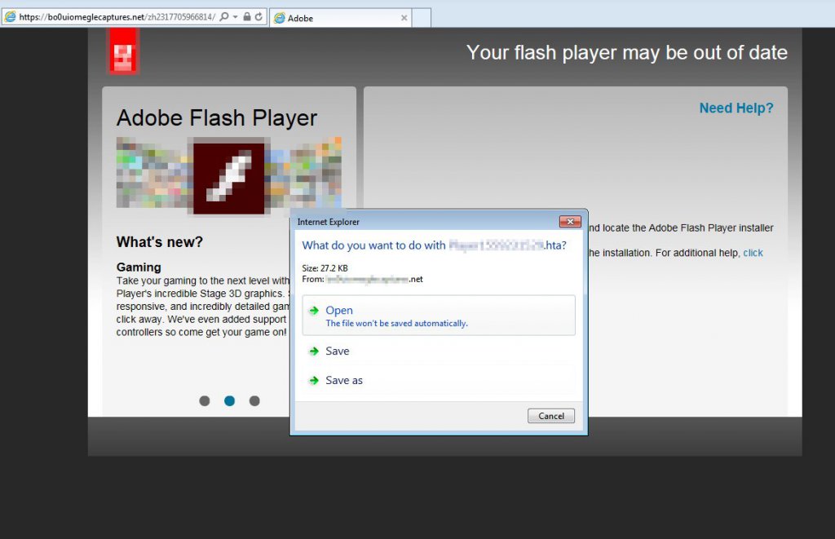This screenshot has width=835, height=539.
Task: Close the Adobe tab
Action: pos(404,18)
